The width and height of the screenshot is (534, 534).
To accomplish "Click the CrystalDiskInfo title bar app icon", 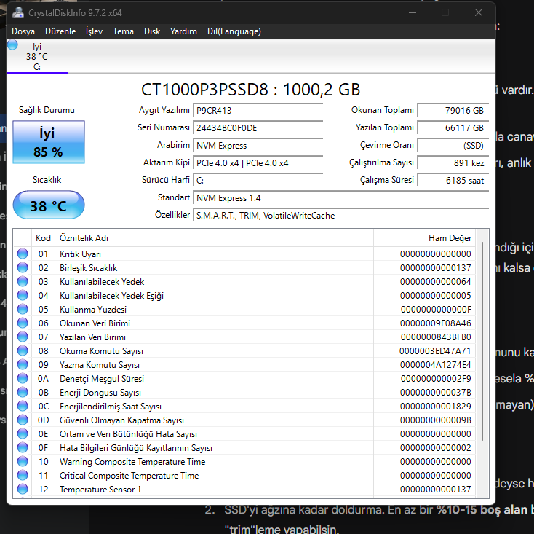I will [x=18, y=13].
